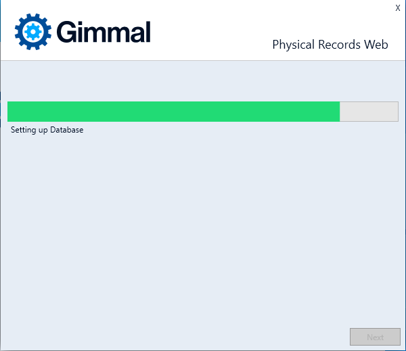Click the "Setting up Database" status text
This screenshot has height=351, width=406.
click(47, 130)
